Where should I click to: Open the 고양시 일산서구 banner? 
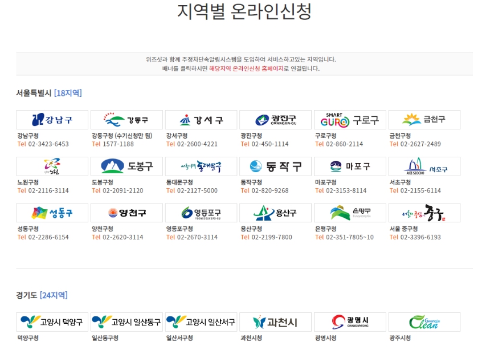(201, 322)
